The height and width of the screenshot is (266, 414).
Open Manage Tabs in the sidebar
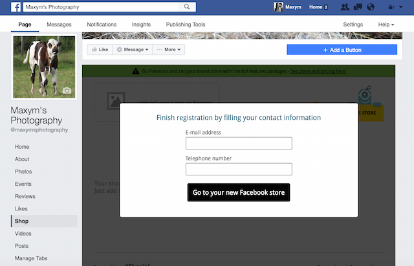tap(31, 258)
